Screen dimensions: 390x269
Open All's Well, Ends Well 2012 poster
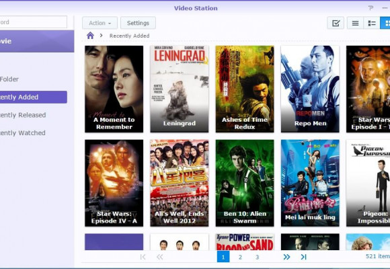pyautogui.click(x=180, y=183)
